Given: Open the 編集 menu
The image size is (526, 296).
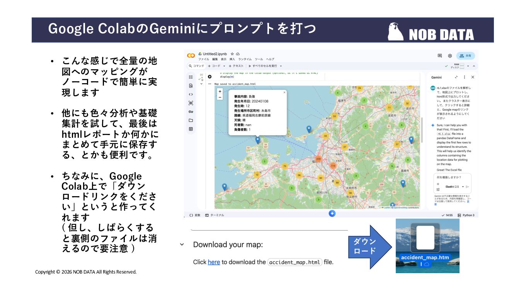Looking at the screenshot, I should tap(215, 59).
